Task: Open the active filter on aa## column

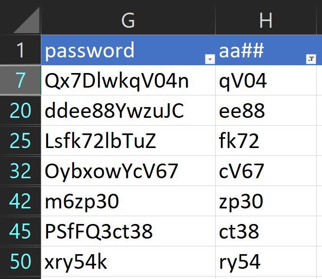Action: [311, 59]
